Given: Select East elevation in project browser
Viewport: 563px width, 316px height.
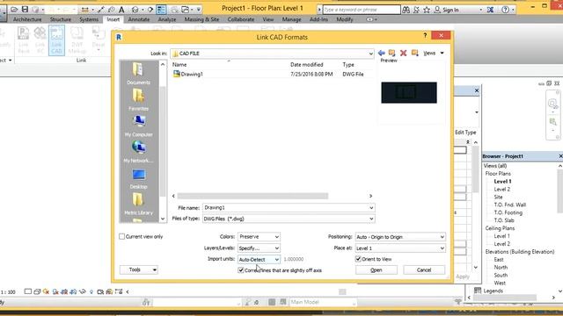Looking at the screenshot, I should (499, 260).
